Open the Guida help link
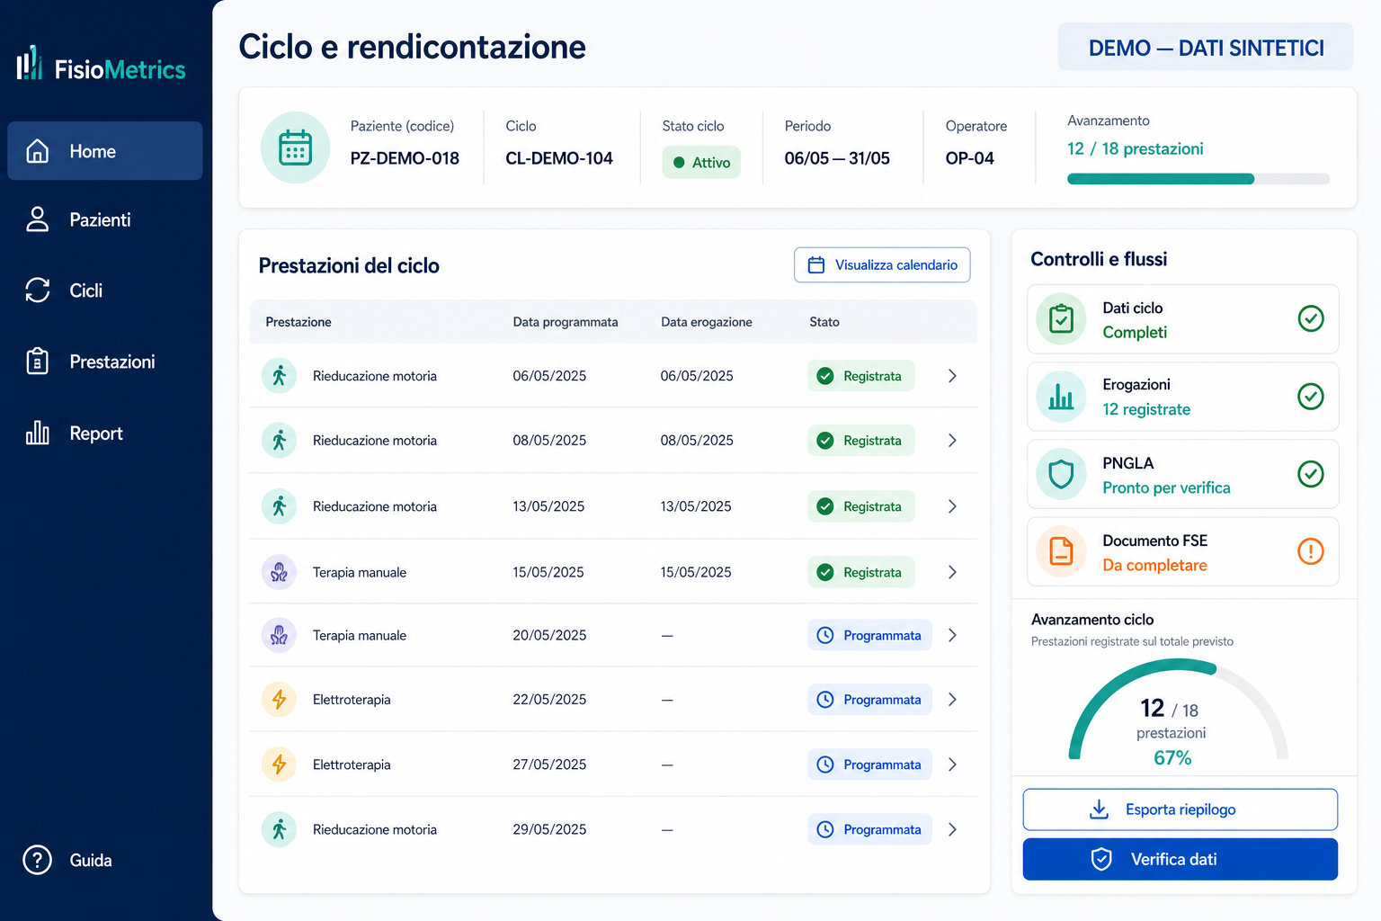 [68, 861]
